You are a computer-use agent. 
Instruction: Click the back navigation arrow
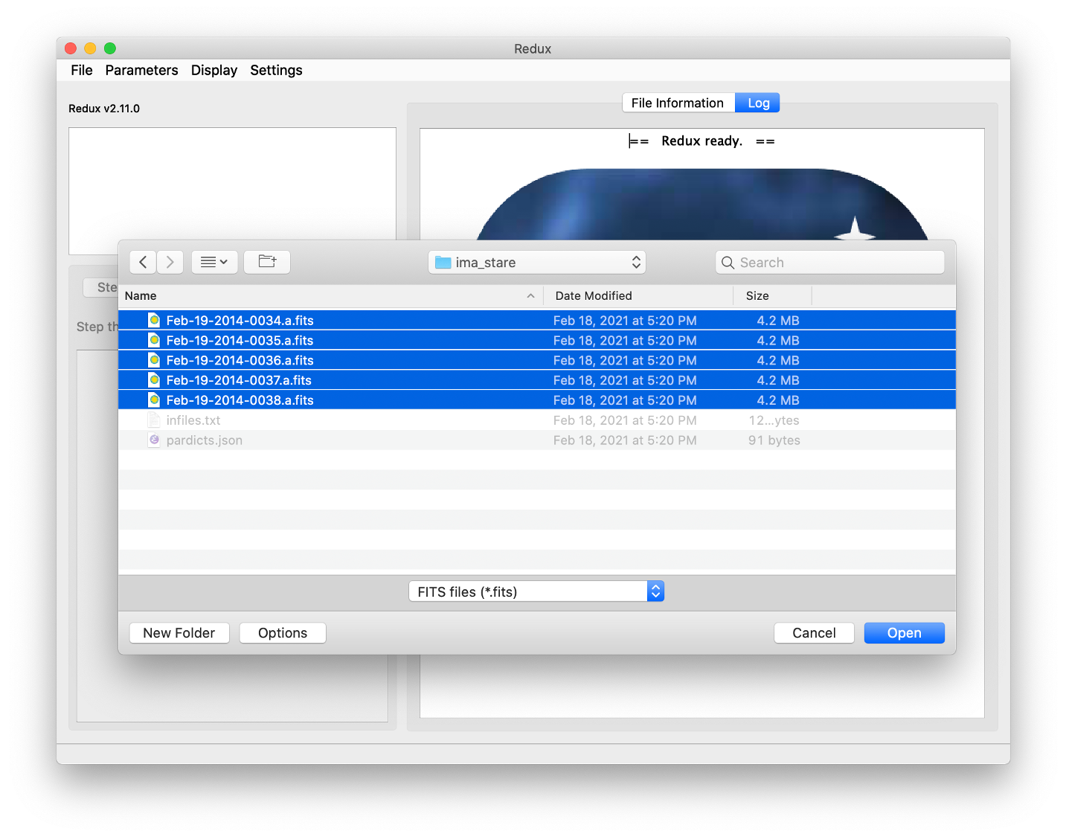[x=142, y=262]
